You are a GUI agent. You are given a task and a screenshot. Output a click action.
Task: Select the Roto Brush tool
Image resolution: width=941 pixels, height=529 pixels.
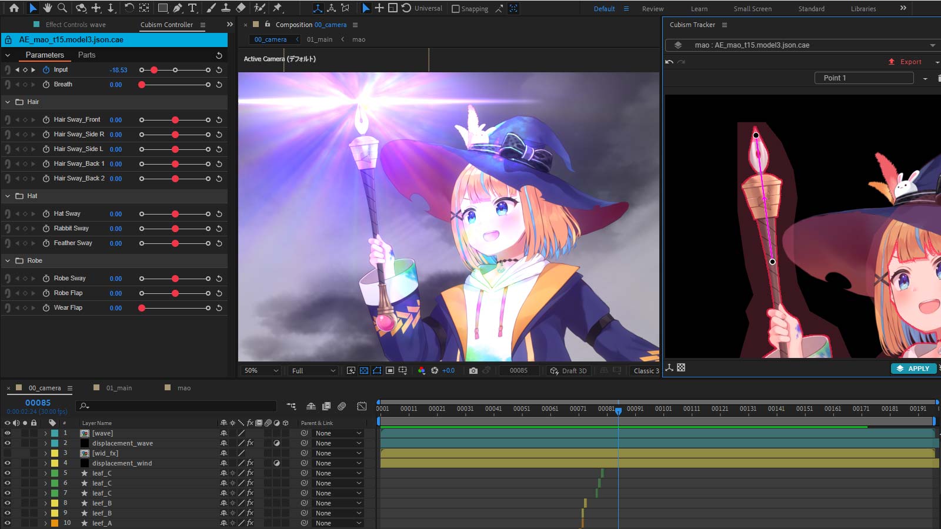click(x=259, y=8)
